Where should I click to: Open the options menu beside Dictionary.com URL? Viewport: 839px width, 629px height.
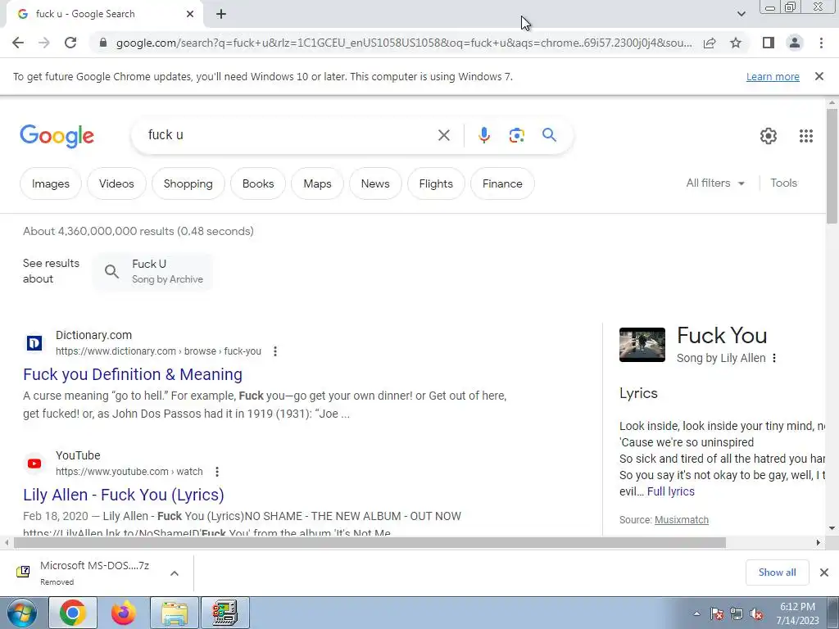coord(275,351)
